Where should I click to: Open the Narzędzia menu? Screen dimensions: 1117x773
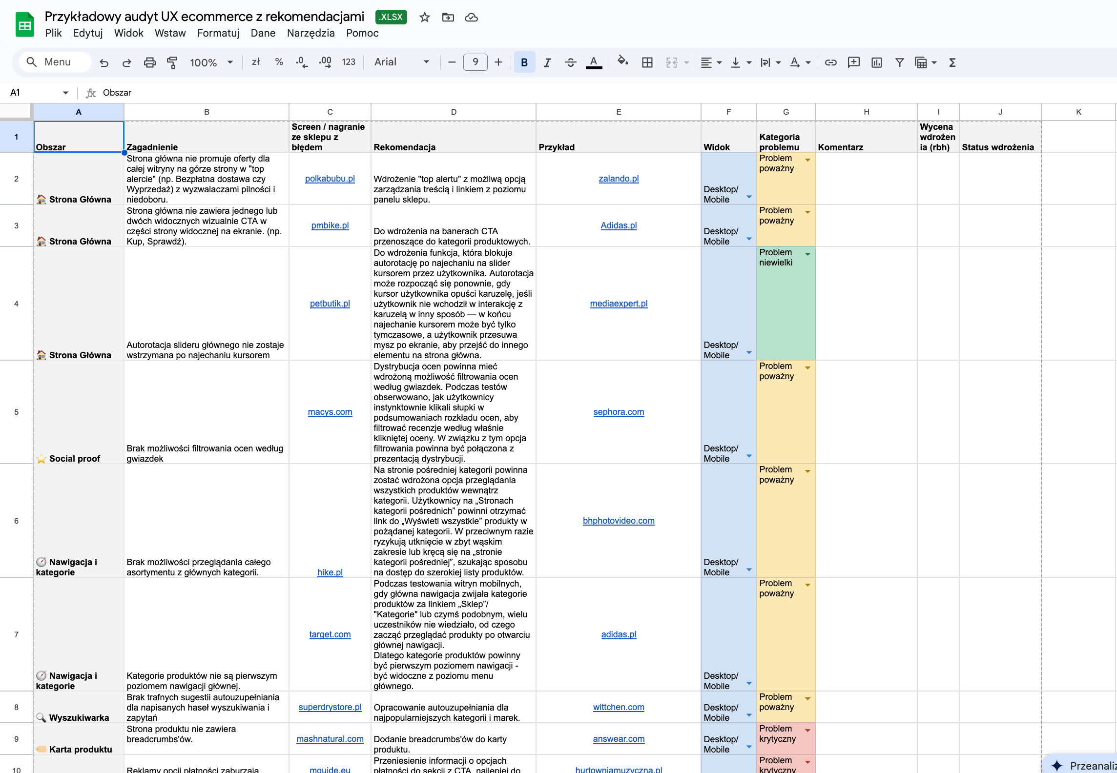[x=310, y=33]
